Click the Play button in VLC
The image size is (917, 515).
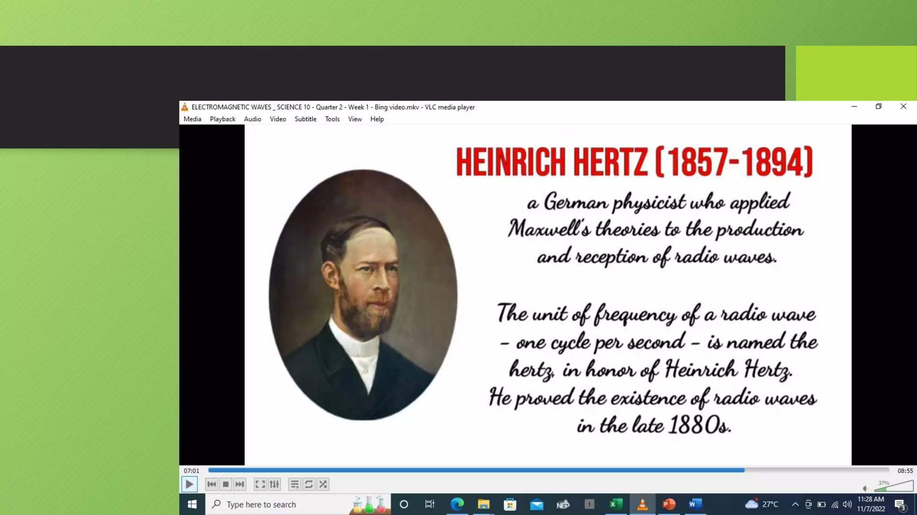189,484
